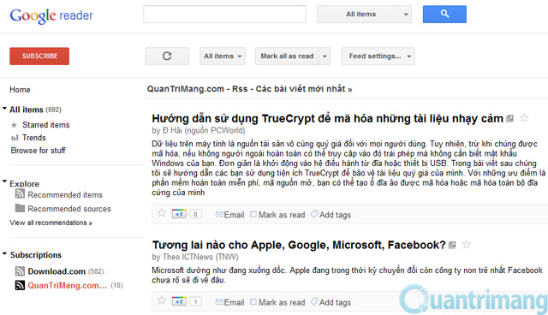Click Mark all as read button
The height and width of the screenshot is (315, 548).
click(287, 56)
